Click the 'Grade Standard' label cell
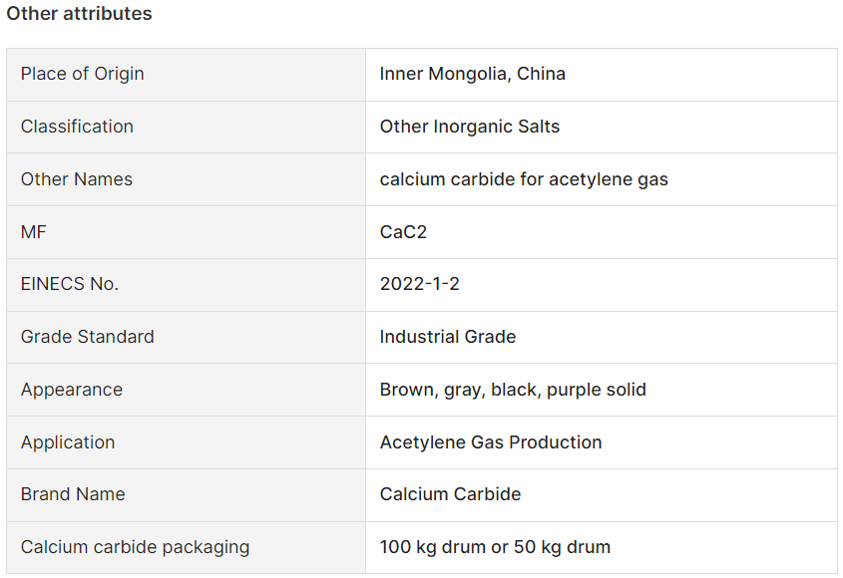Viewport: 843px width, 578px height. point(88,337)
